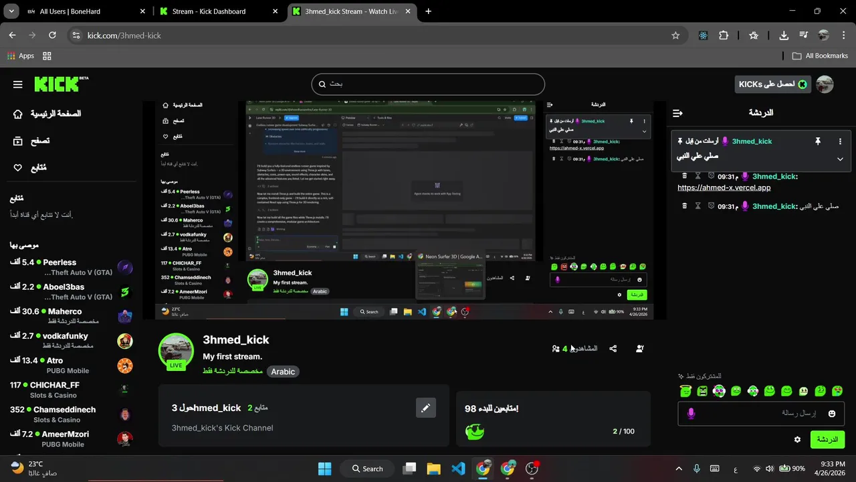
Task: Click the Kick search box
Action: [x=428, y=84]
